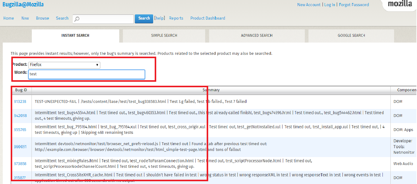Open the Log In link
This screenshot has width=417, height=184.
[x=330, y=5]
